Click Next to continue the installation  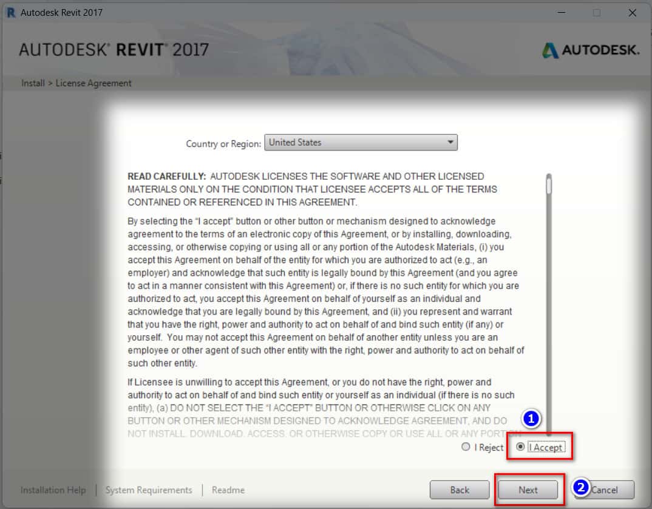(528, 490)
